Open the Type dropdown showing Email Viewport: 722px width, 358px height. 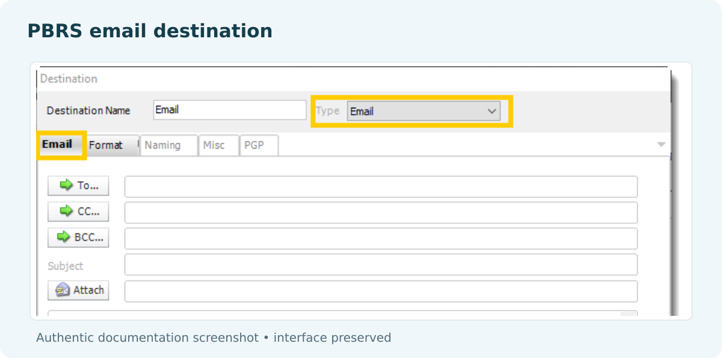pyautogui.click(x=424, y=111)
